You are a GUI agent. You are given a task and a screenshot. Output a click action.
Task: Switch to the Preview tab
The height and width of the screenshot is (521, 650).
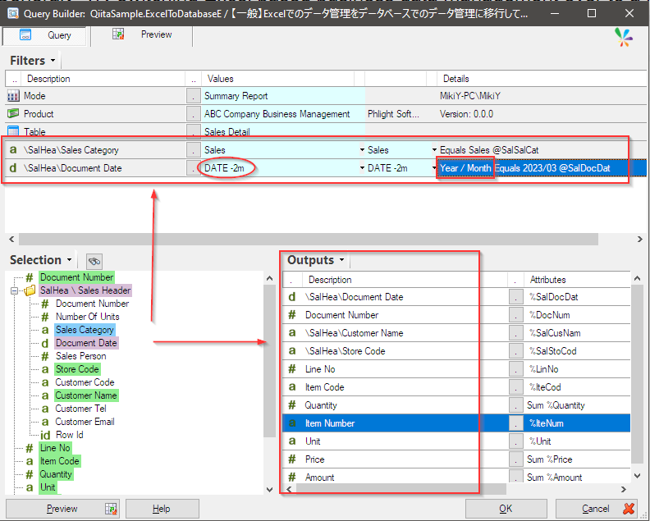coord(142,34)
